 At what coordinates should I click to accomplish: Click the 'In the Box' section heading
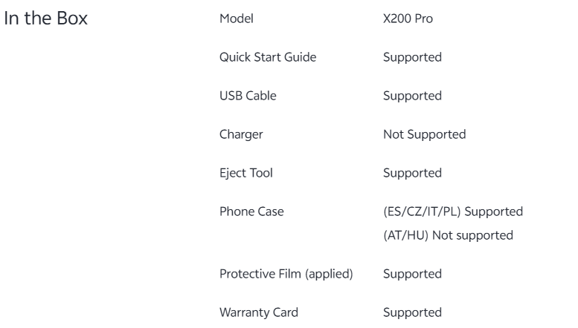tap(45, 18)
